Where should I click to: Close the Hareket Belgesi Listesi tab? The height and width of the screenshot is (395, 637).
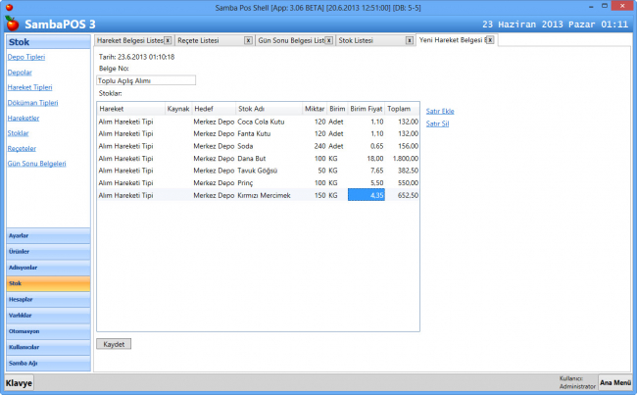pos(167,40)
